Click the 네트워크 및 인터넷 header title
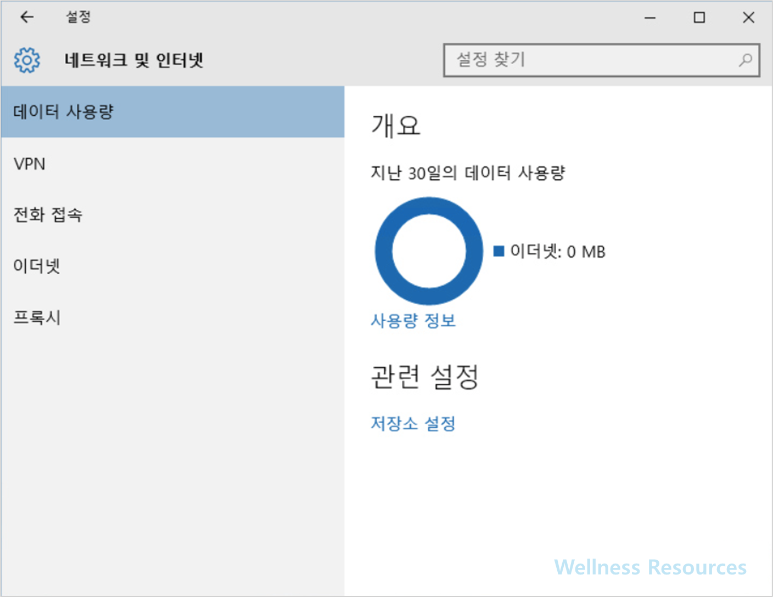Viewport: 773px width, 597px height. coord(134,60)
